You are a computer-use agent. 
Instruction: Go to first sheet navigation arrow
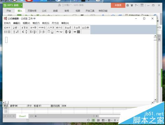coord(5,116)
